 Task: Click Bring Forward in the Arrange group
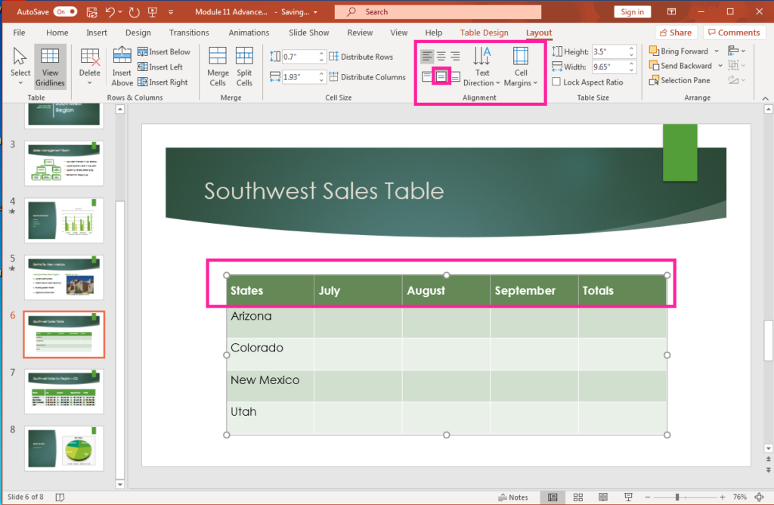(x=680, y=51)
